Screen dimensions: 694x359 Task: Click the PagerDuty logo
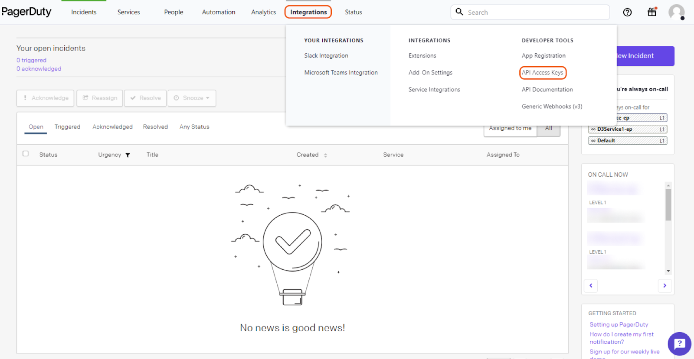coord(26,12)
